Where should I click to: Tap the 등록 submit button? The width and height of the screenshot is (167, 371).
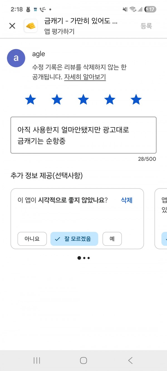(x=146, y=26)
